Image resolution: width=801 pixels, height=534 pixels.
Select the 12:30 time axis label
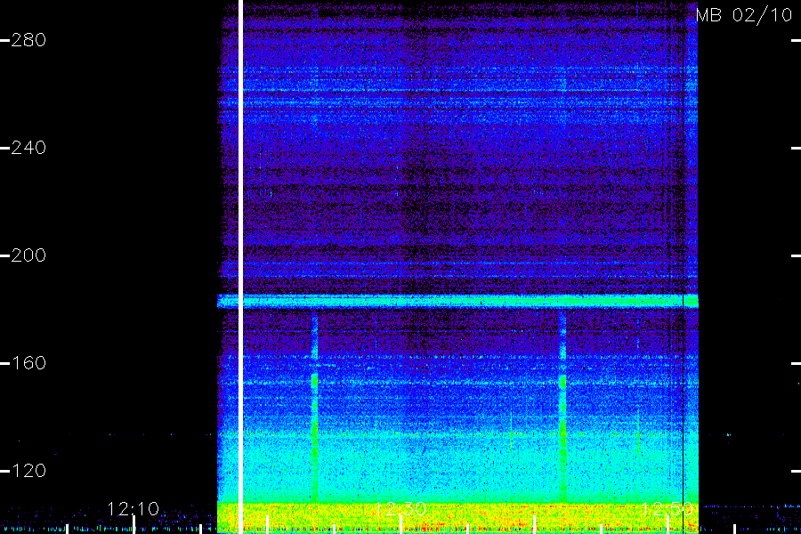coord(400,508)
